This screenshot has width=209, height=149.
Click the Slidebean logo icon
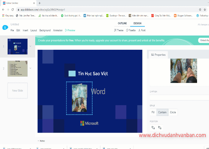click(x=5, y=27)
